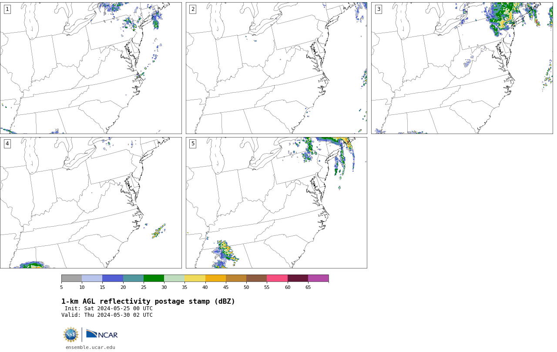Screen dimensions: 557x352
Task: Select the yellow 35-40 dBZ swatch
Action: (x=195, y=278)
